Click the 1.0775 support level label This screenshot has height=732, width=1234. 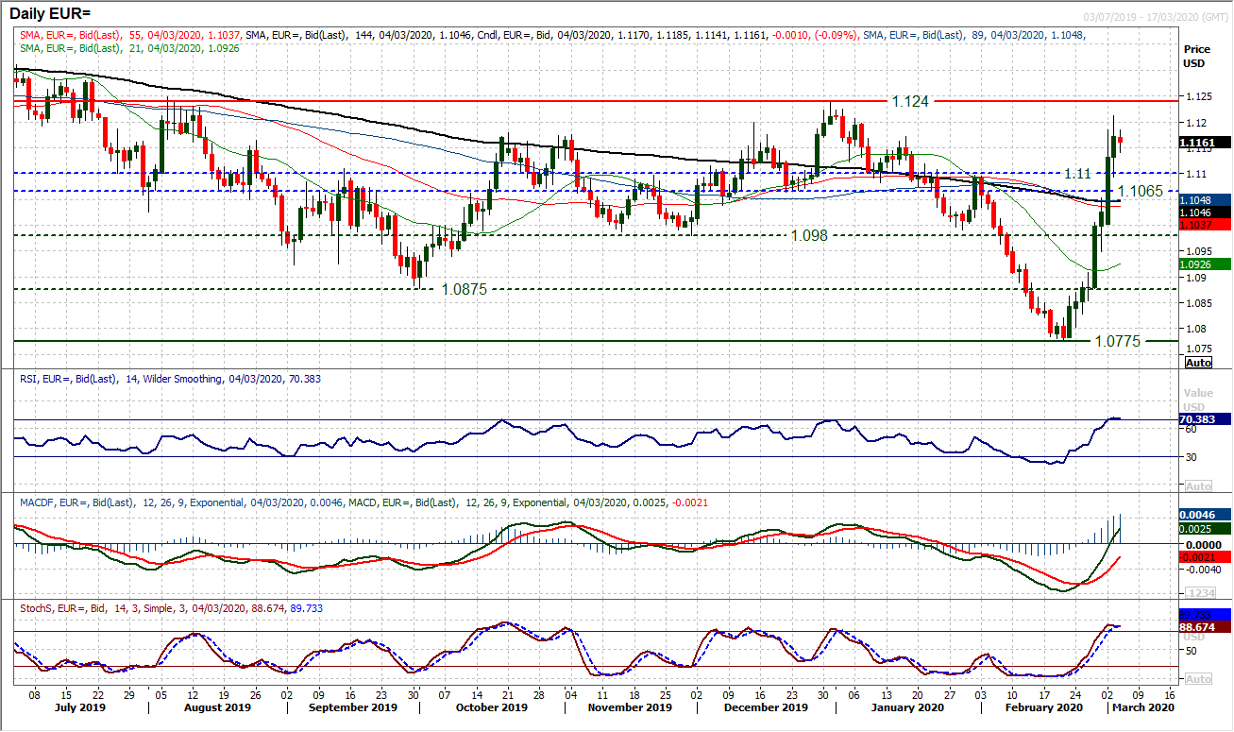coord(1116,340)
